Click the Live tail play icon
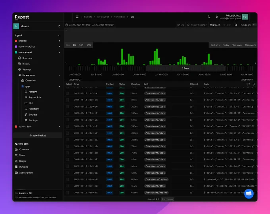270x214 pixels. point(158,199)
